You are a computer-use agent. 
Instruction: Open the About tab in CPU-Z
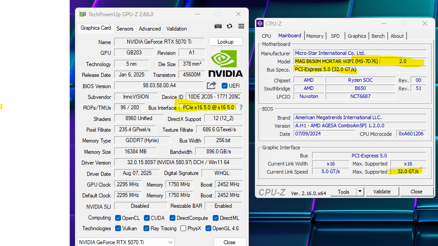click(x=397, y=36)
